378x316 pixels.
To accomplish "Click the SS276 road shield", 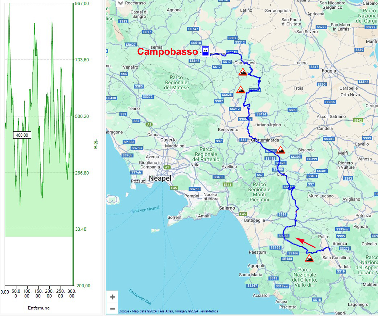I will point(345,248).
